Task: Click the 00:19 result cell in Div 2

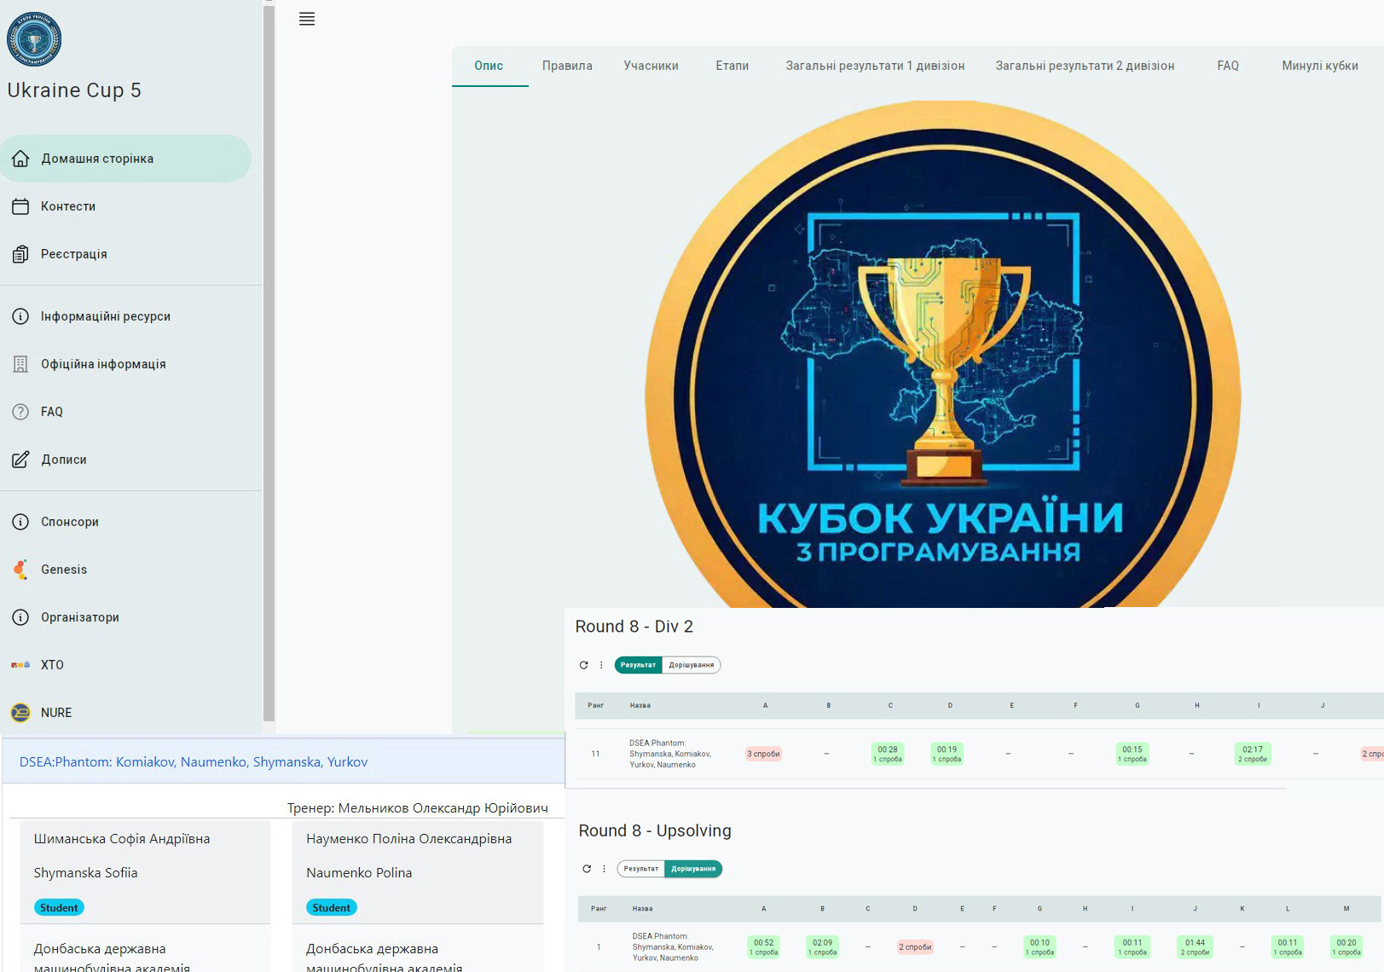Action: click(x=947, y=755)
